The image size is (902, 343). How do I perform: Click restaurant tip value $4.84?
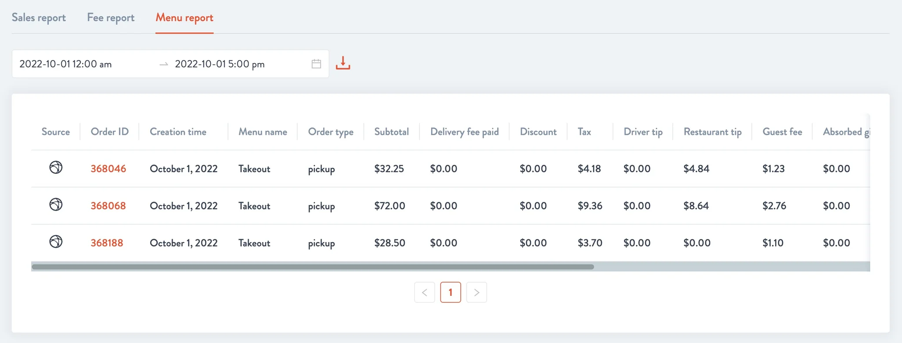coord(696,169)
